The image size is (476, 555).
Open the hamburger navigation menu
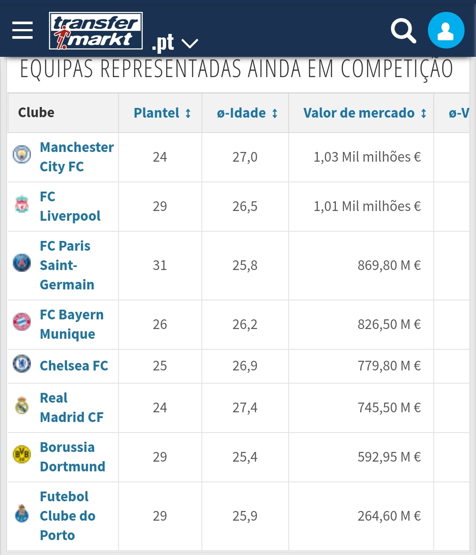[22, 30]
